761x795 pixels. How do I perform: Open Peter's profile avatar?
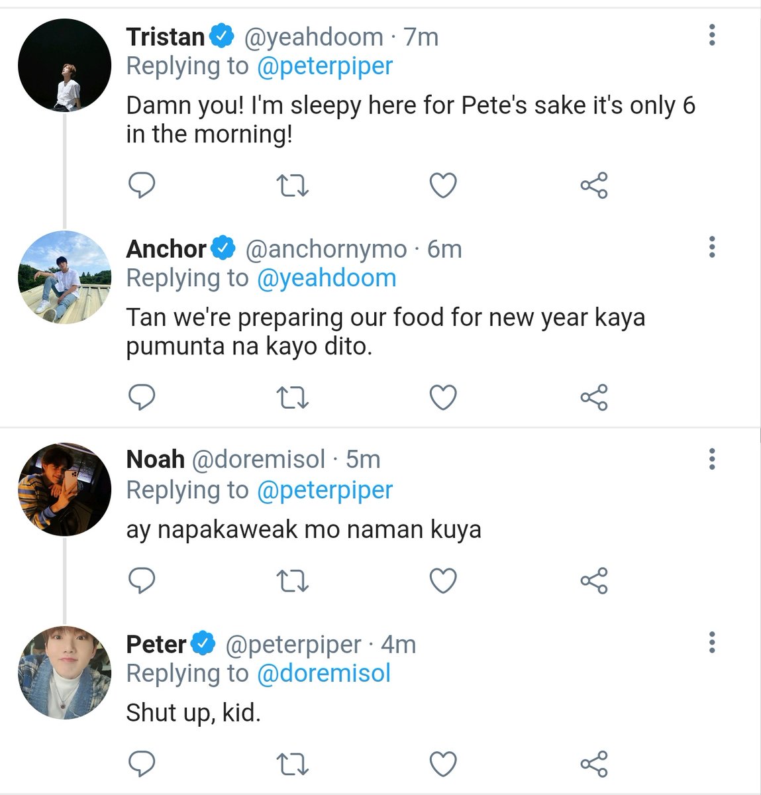(x=64, y=673)
